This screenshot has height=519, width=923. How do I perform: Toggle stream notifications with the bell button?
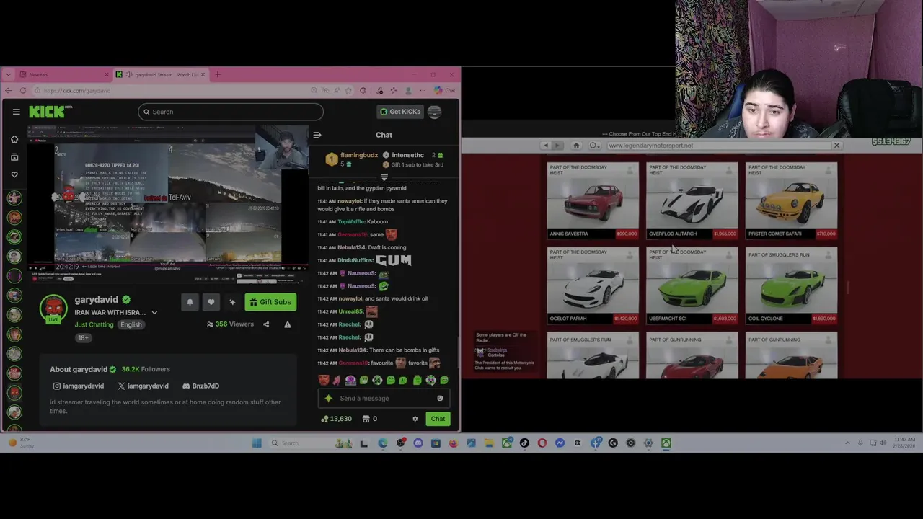pos(190,302)
